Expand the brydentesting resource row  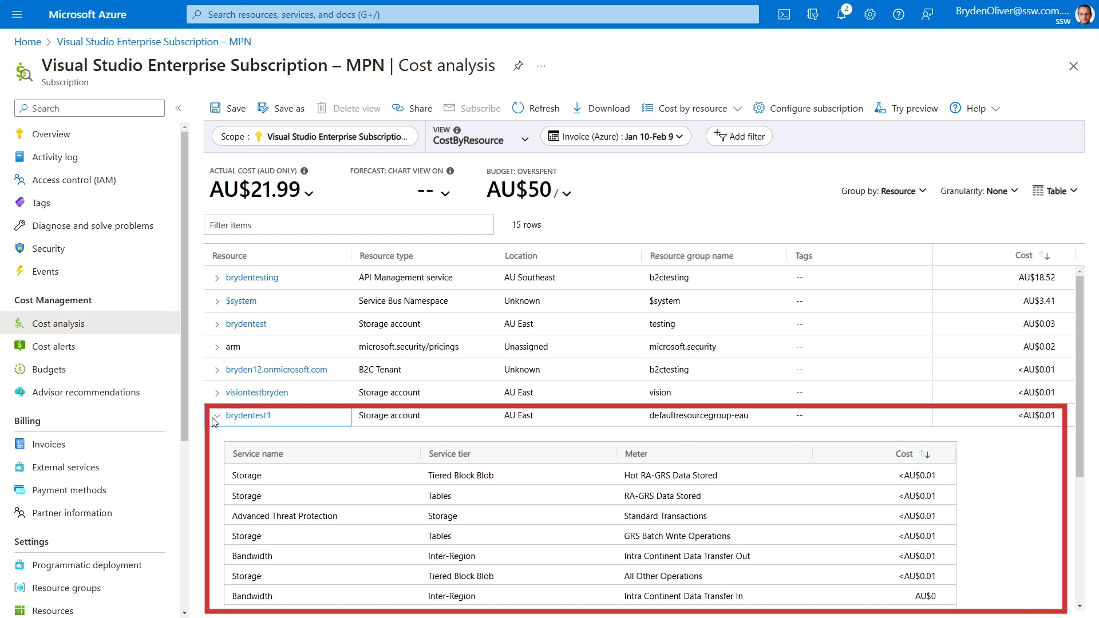(217, 278)
